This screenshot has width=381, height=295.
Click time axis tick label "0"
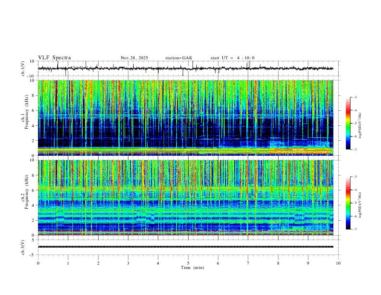click(38, 263)
